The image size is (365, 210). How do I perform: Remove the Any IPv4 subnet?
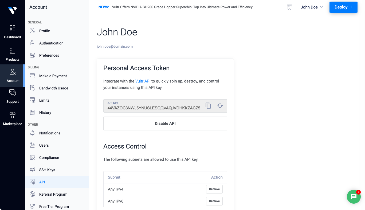point(214,189)
